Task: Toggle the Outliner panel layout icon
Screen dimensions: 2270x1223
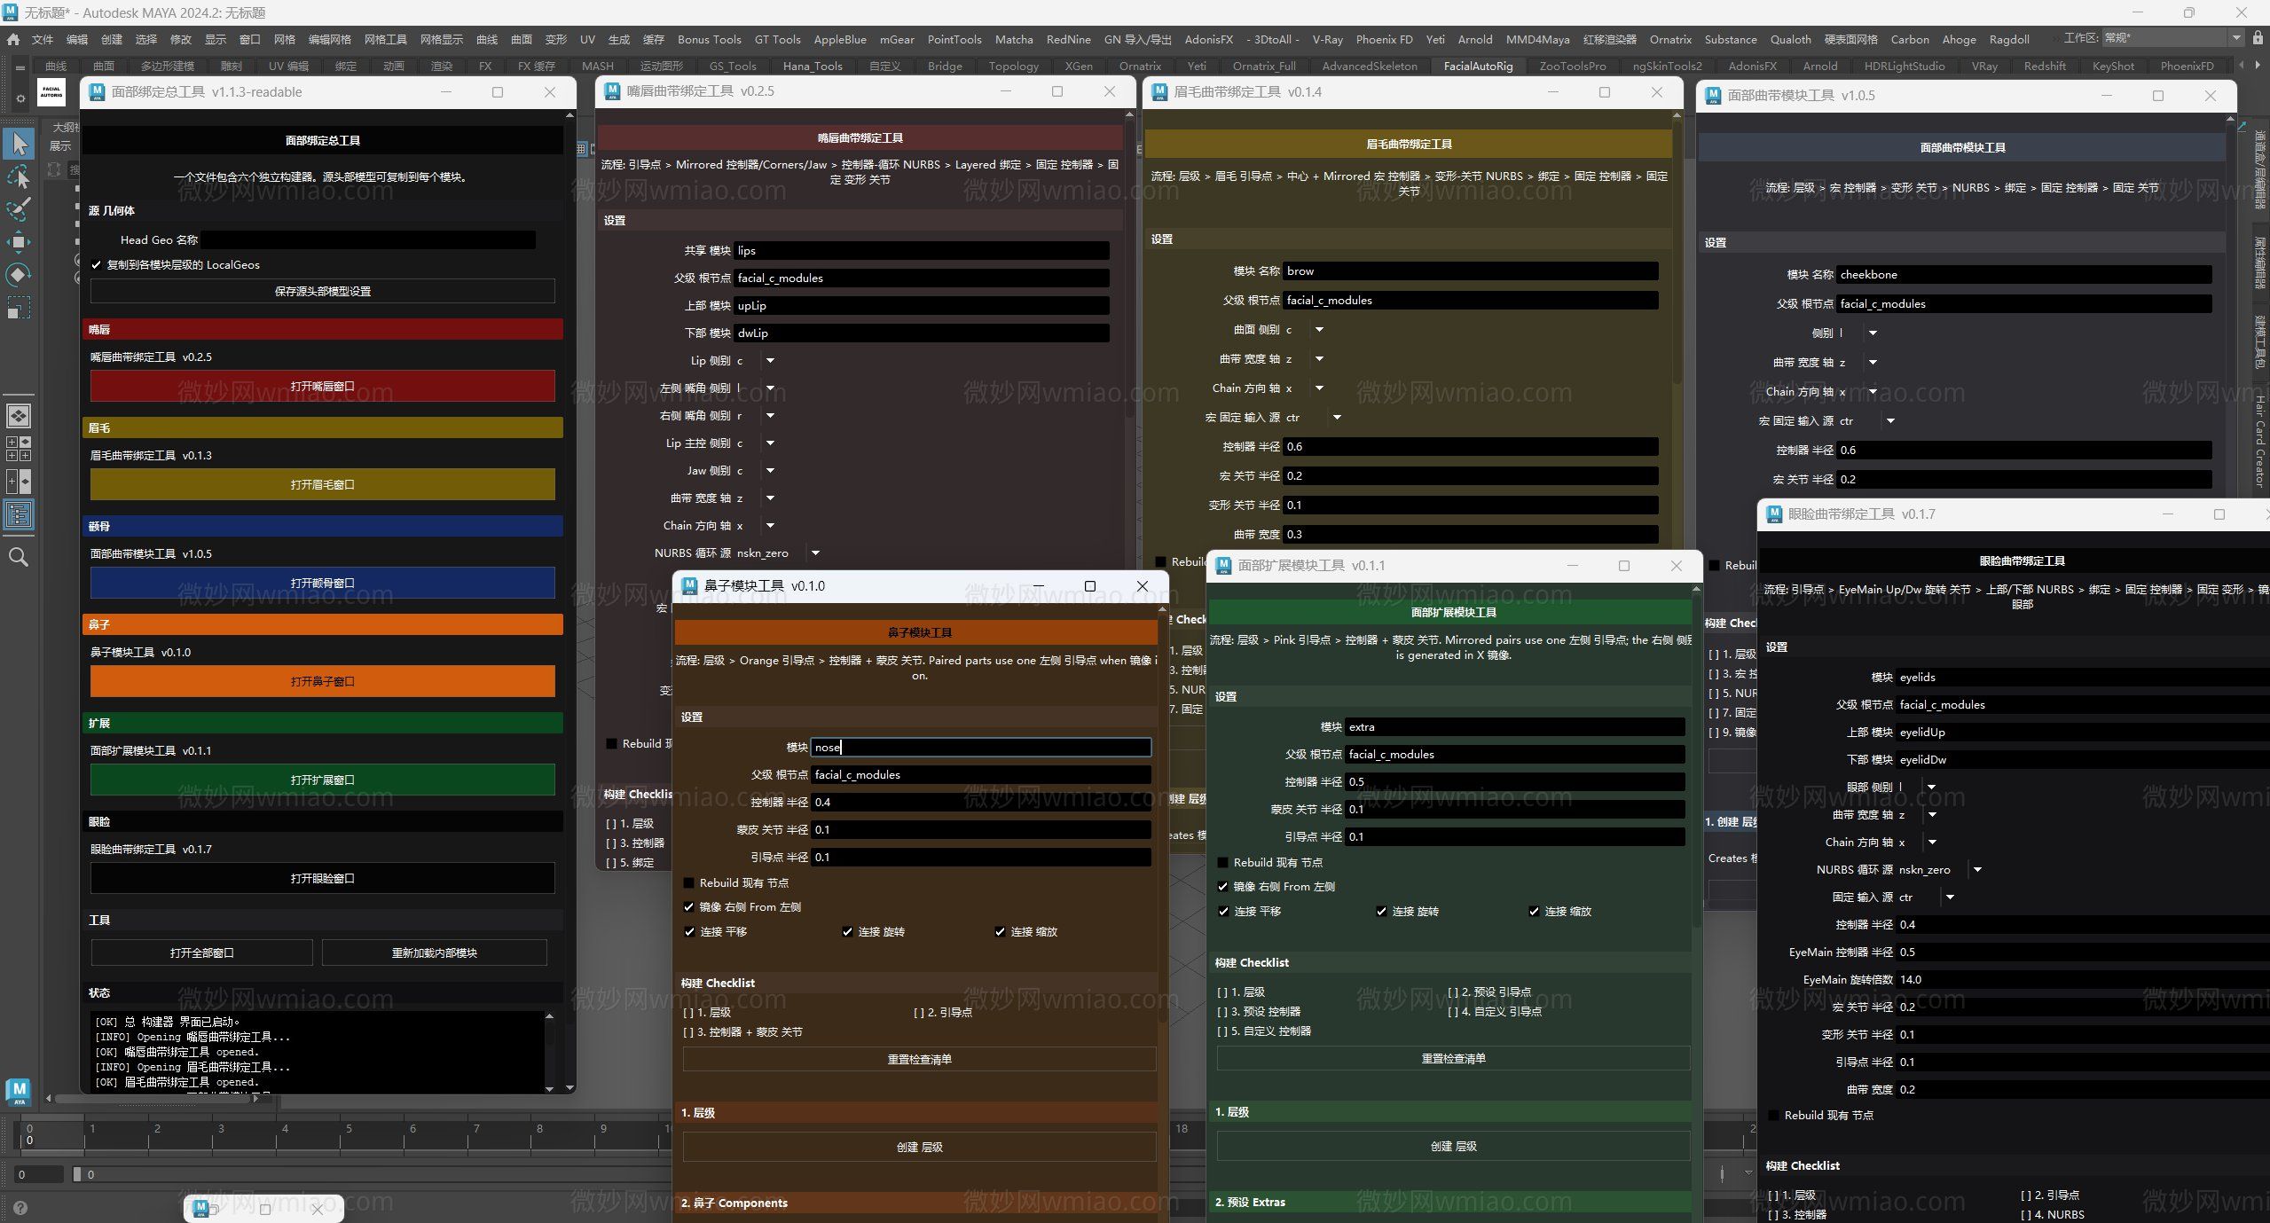Action: (19, 514)
